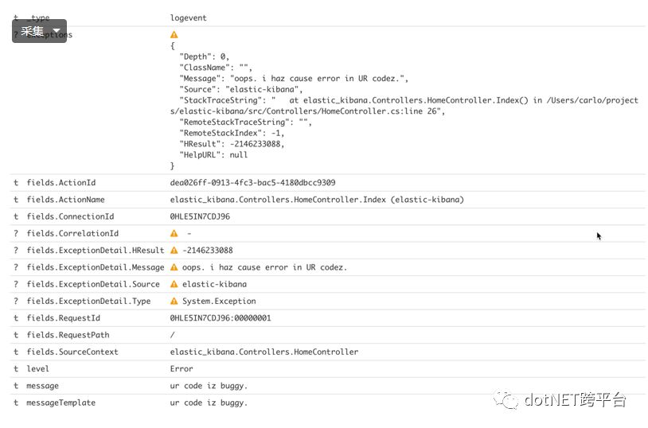Select the fields.ActionId field name
This screenshot has width=648, height=428.
pyautogui.click(x=61, y=183)
